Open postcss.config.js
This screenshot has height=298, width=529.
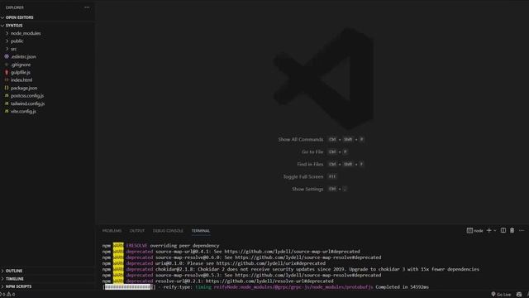coord(27,96)
